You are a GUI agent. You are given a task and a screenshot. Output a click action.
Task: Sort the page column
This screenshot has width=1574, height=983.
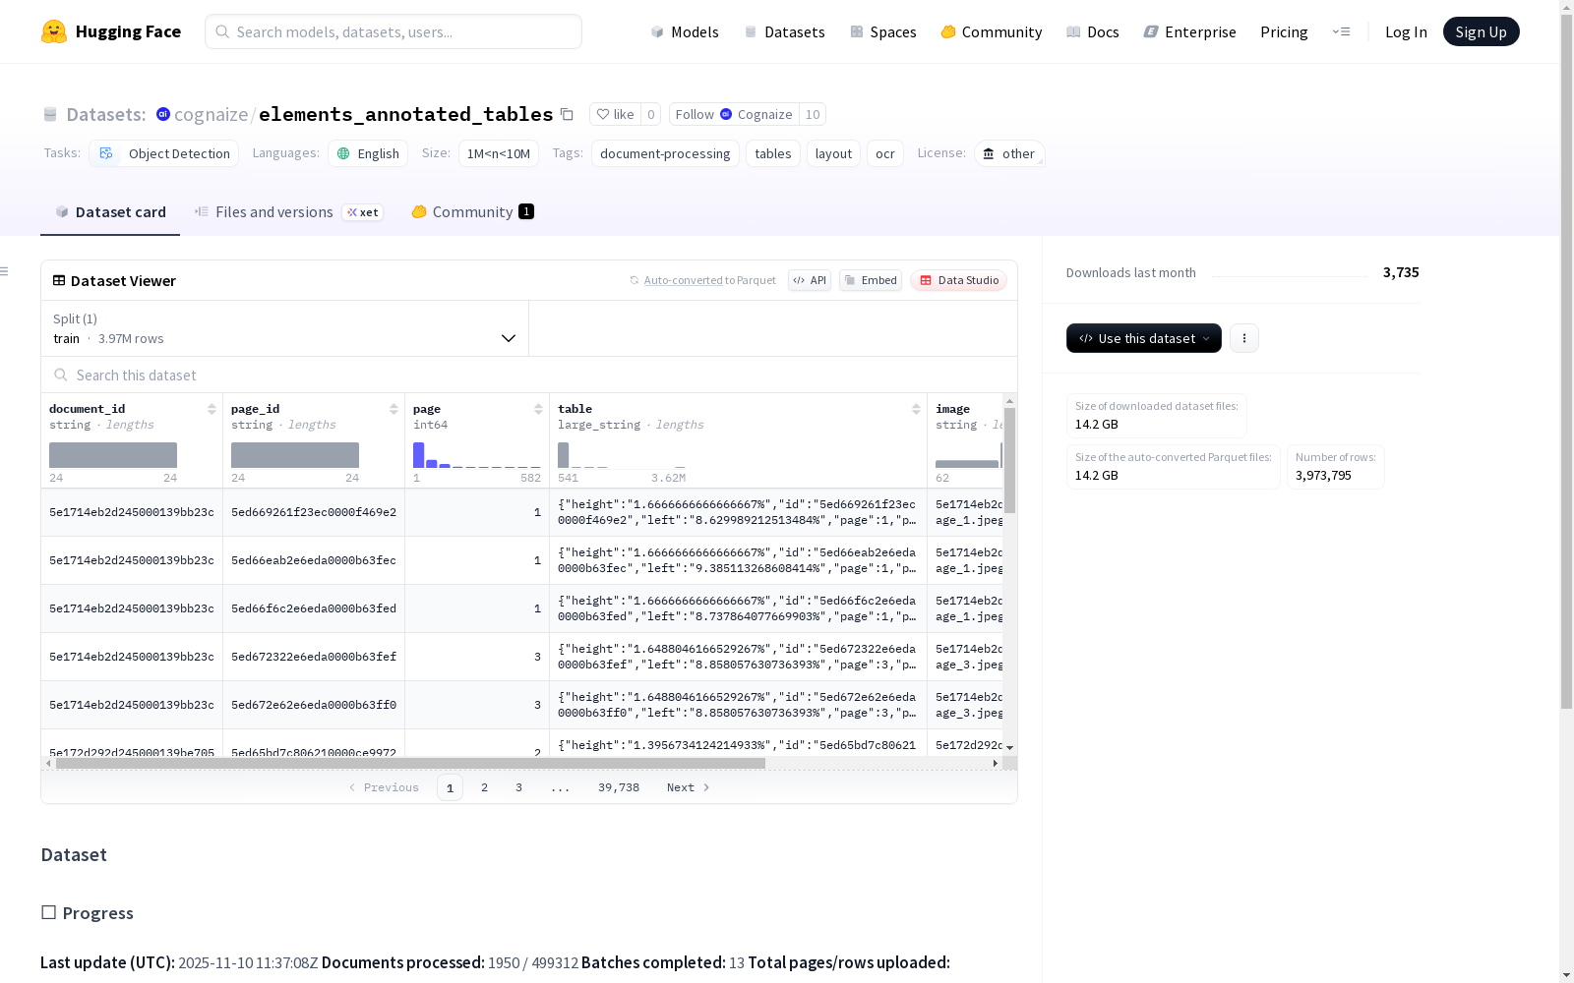[x=538, y=409]
